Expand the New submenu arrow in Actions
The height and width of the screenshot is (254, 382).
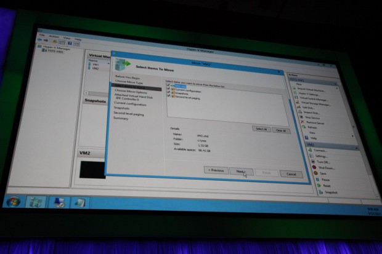337,88
